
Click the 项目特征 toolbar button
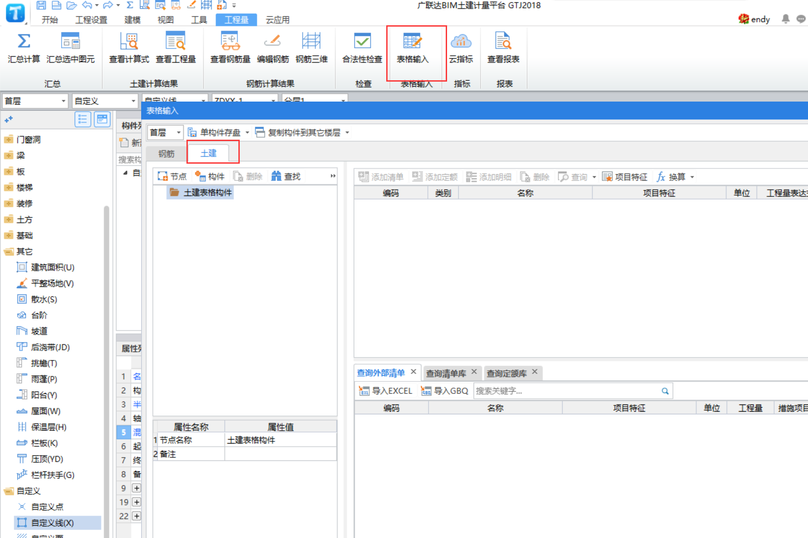coord(625,177)
